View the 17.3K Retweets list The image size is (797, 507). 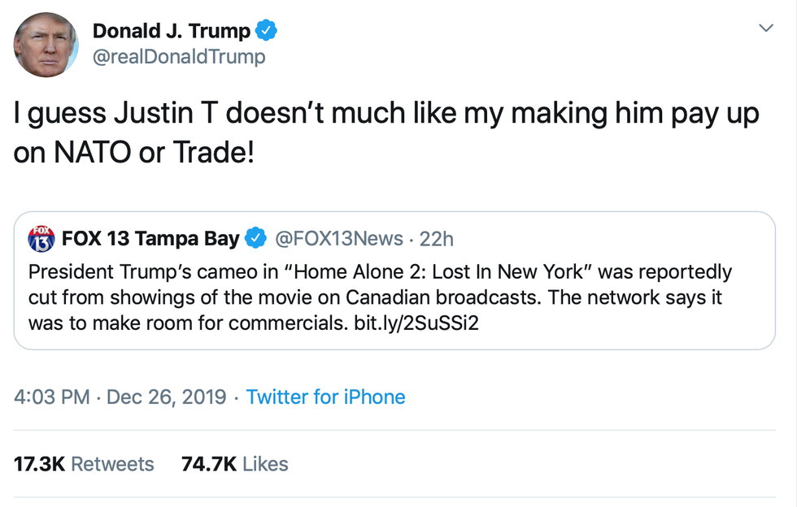[x=84, y=464]
